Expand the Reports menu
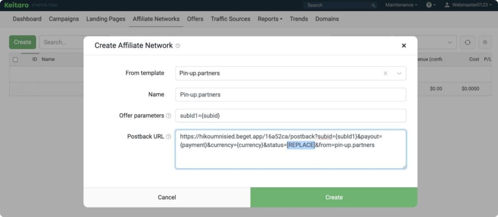 (x=270, y=19)
